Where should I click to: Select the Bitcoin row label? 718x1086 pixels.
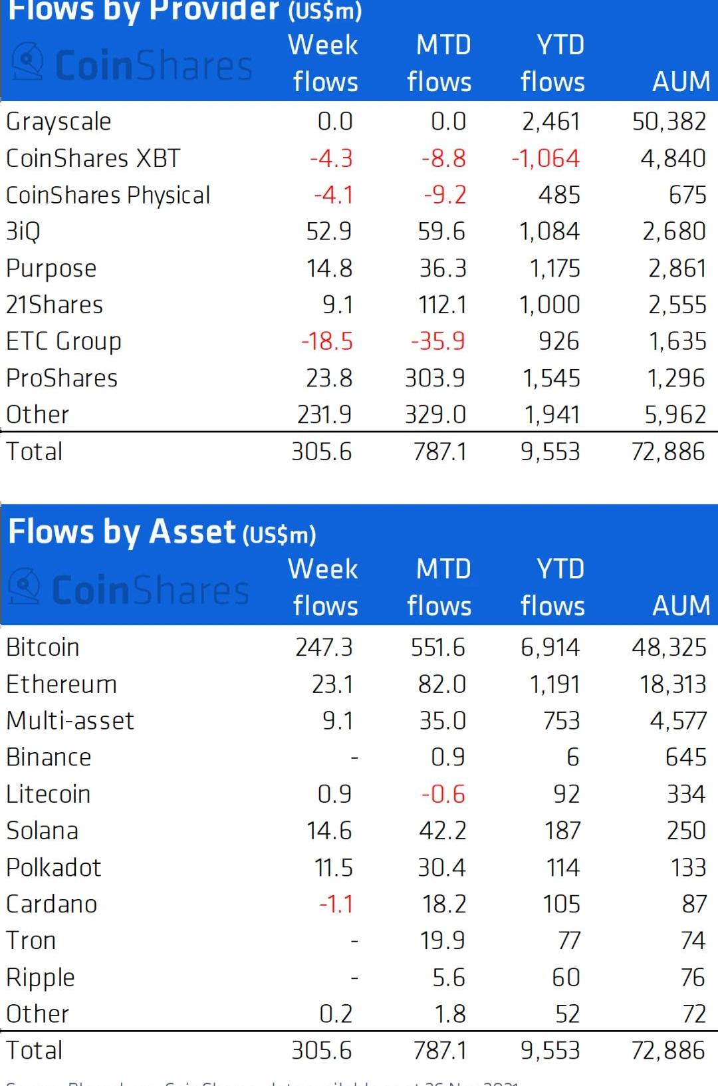43,647
